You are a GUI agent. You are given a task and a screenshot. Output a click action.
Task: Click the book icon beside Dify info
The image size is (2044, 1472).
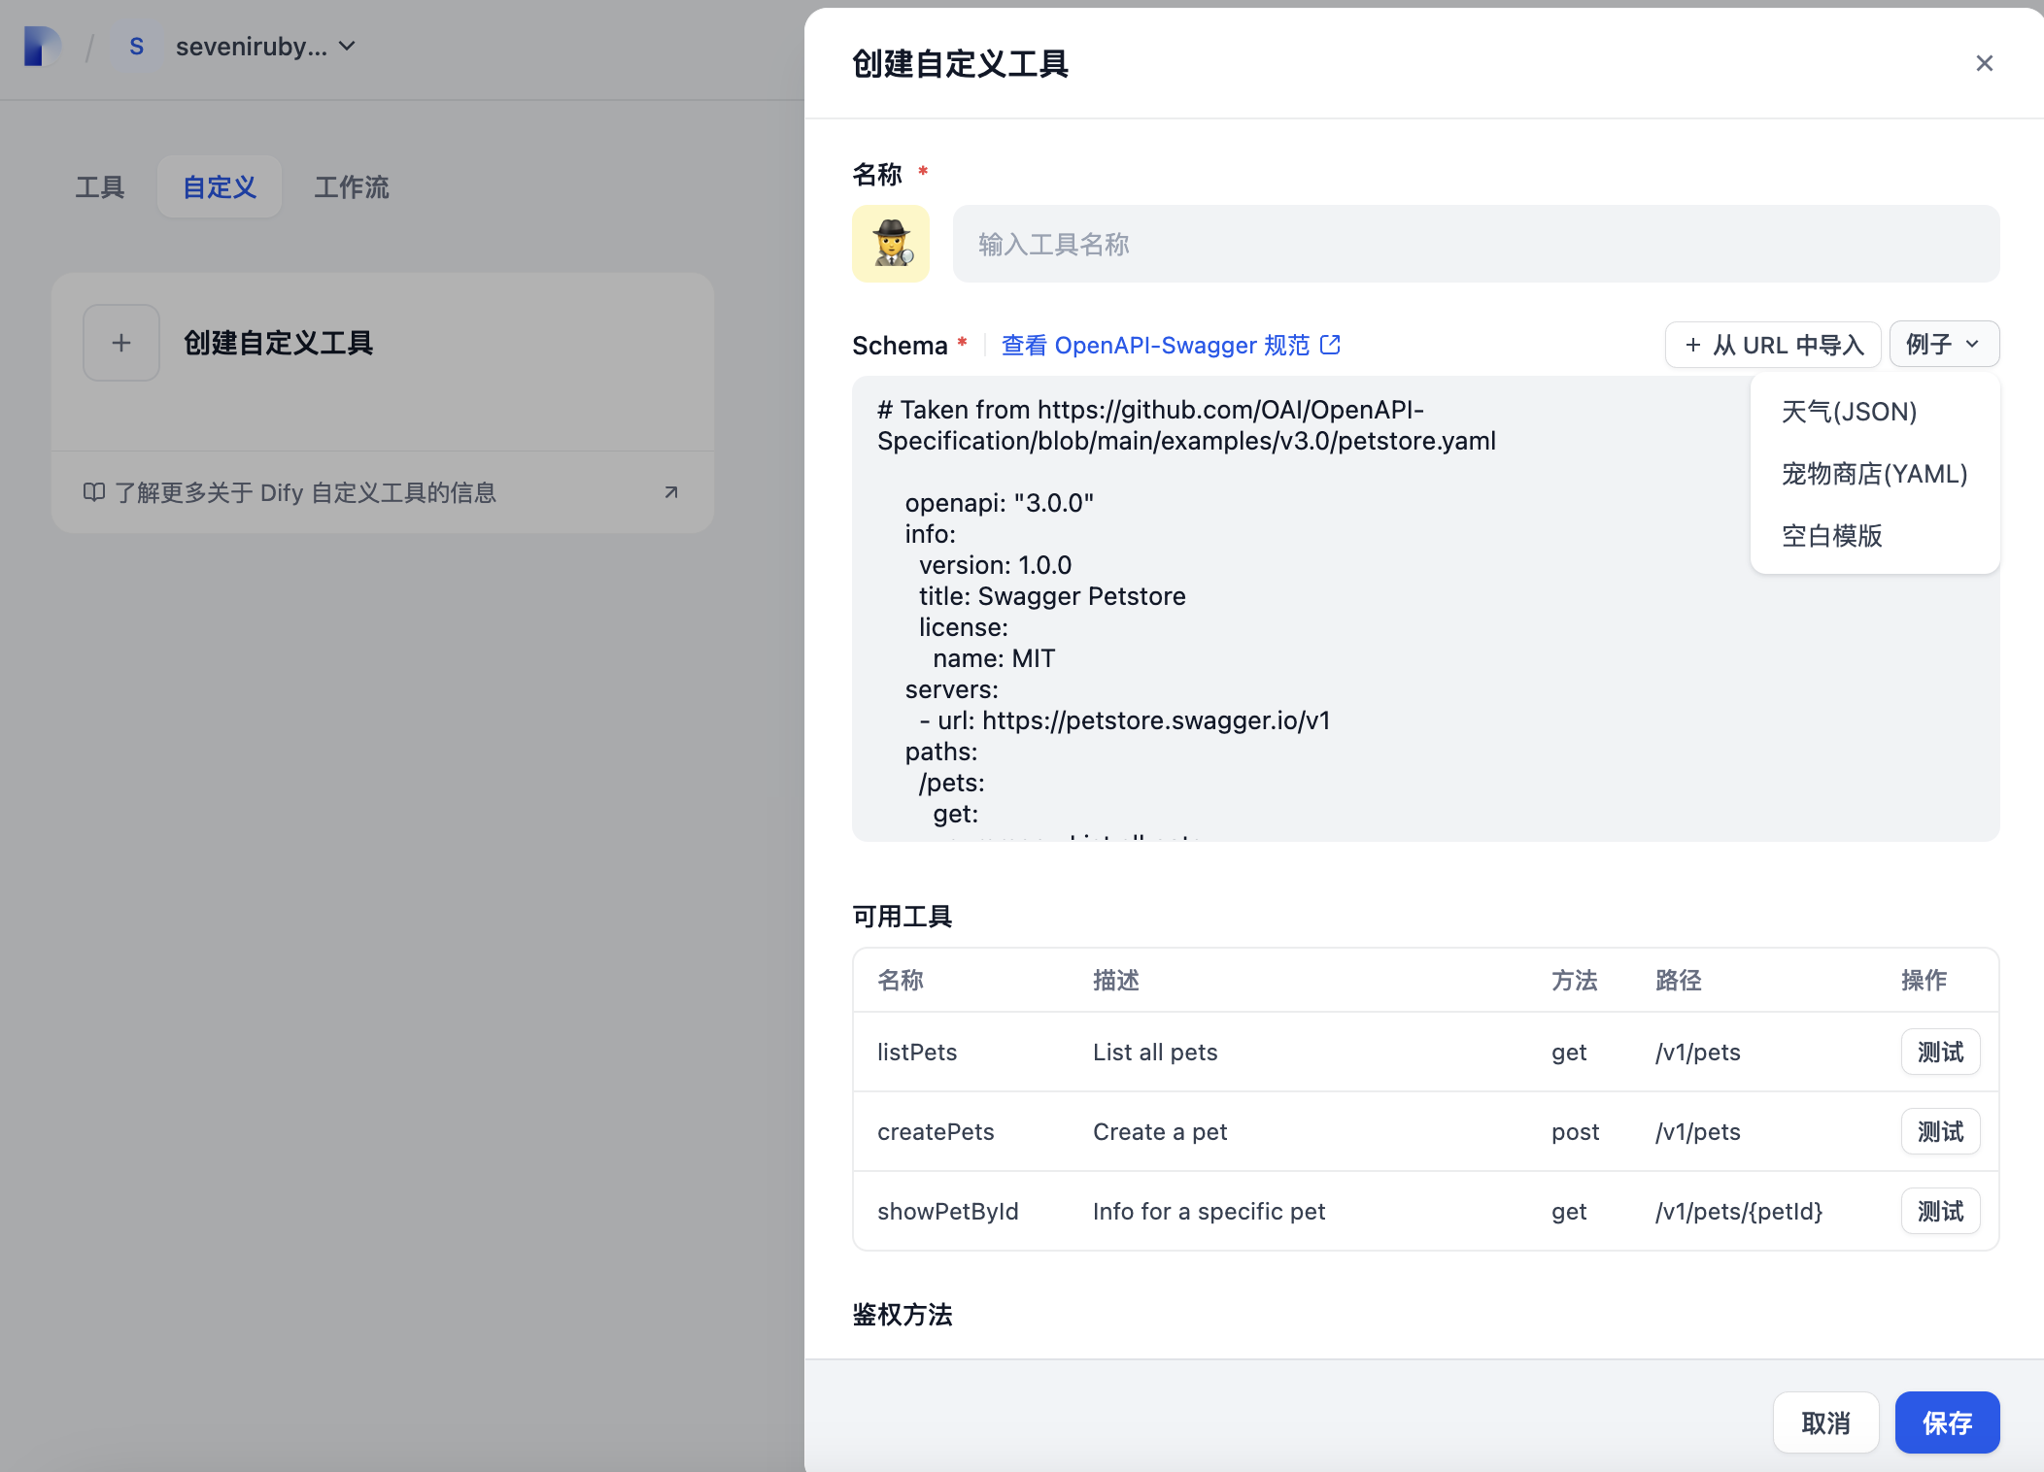(94, 492)
